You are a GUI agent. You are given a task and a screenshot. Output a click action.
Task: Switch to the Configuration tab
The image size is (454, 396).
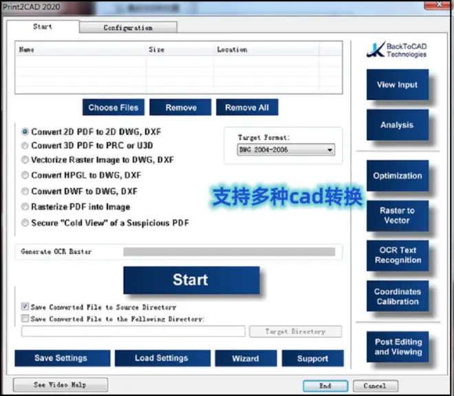[x=128, y=28]
